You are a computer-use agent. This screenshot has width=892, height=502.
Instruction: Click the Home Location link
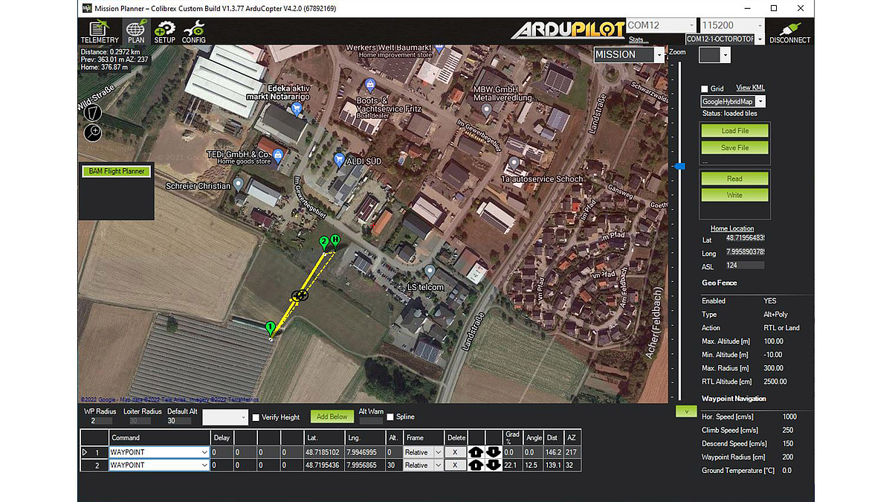point(732,228)
